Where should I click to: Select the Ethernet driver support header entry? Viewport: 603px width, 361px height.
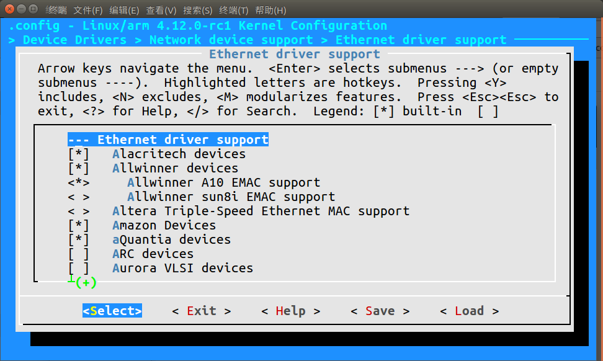pos(168,140)
